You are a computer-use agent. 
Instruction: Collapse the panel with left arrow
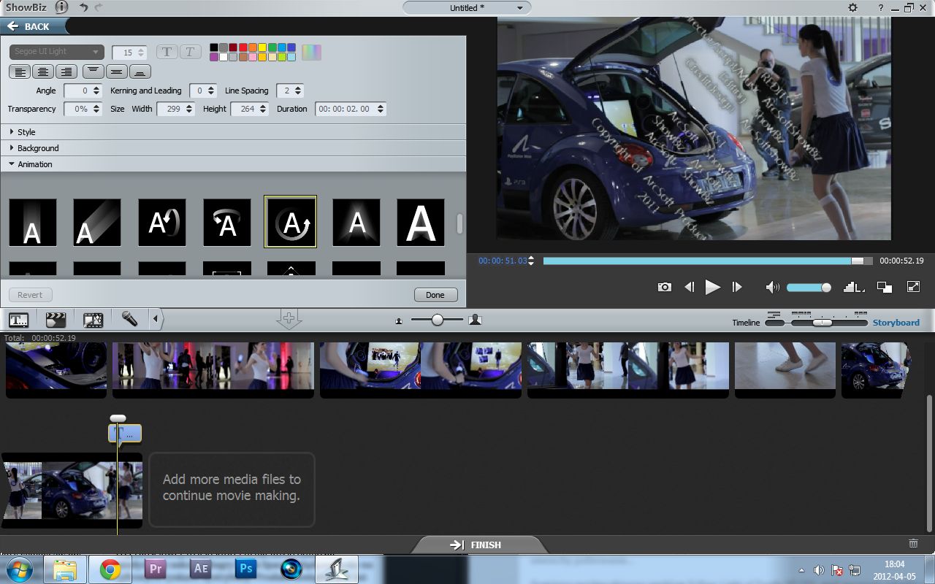(156, 319)
